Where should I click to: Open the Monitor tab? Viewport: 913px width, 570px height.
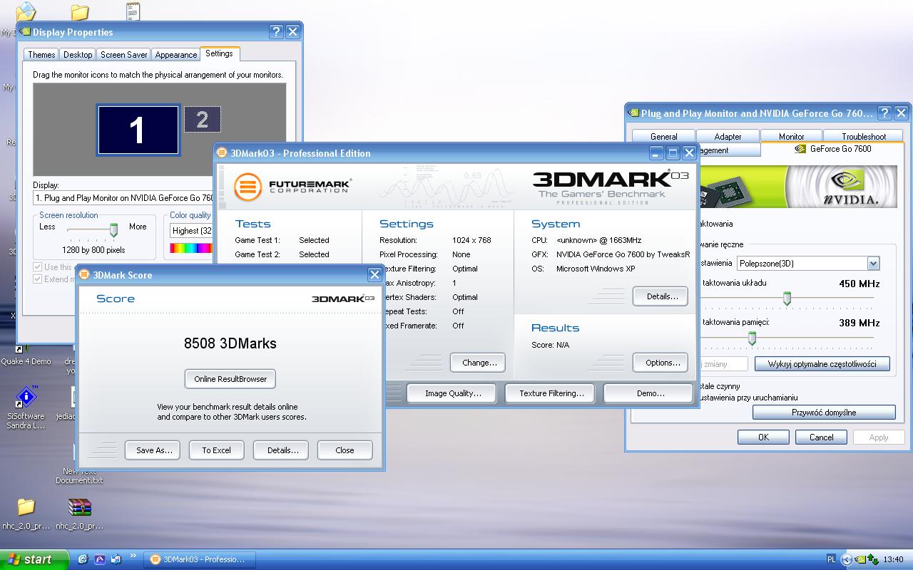(x=791, y=136)
